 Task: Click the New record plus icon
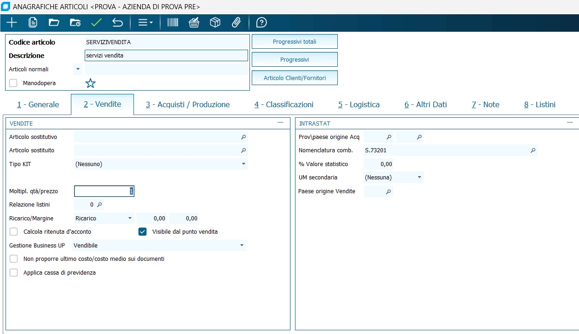[x=12, y=23]
